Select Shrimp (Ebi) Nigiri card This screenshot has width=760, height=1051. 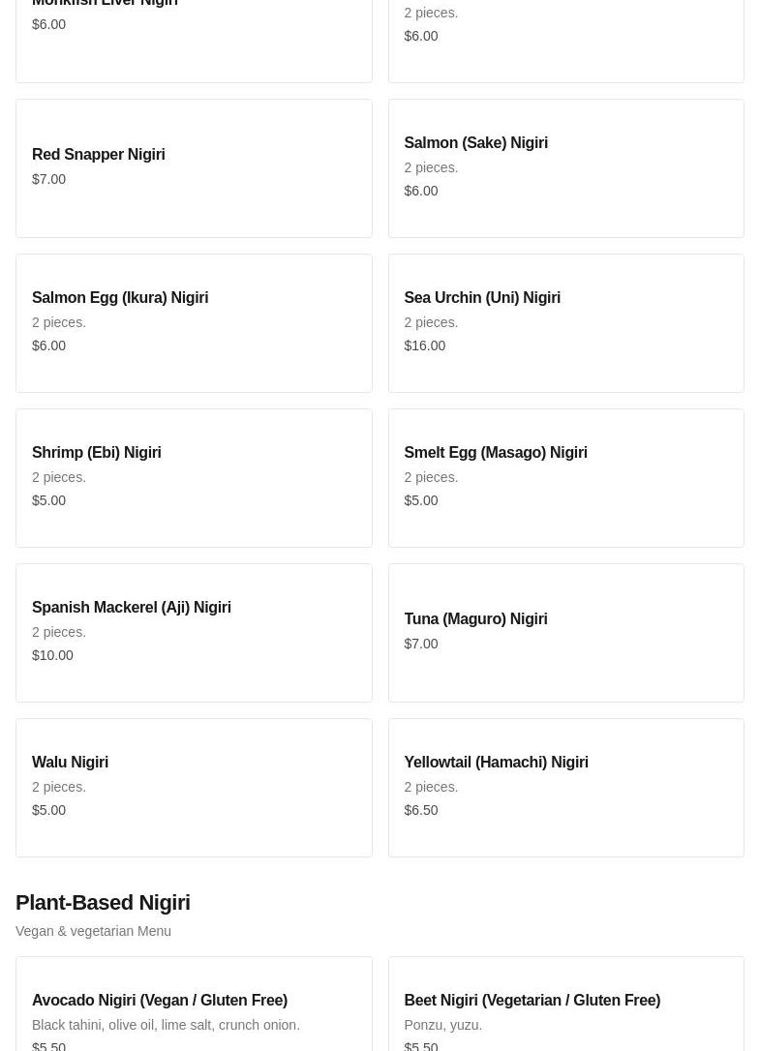click(194, 477)
